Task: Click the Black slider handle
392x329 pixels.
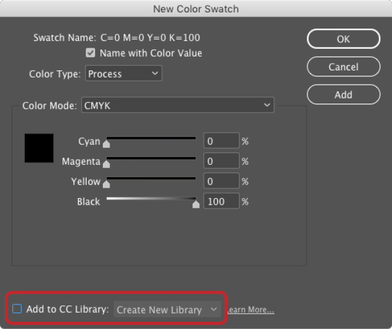Action: pos(196,204)
